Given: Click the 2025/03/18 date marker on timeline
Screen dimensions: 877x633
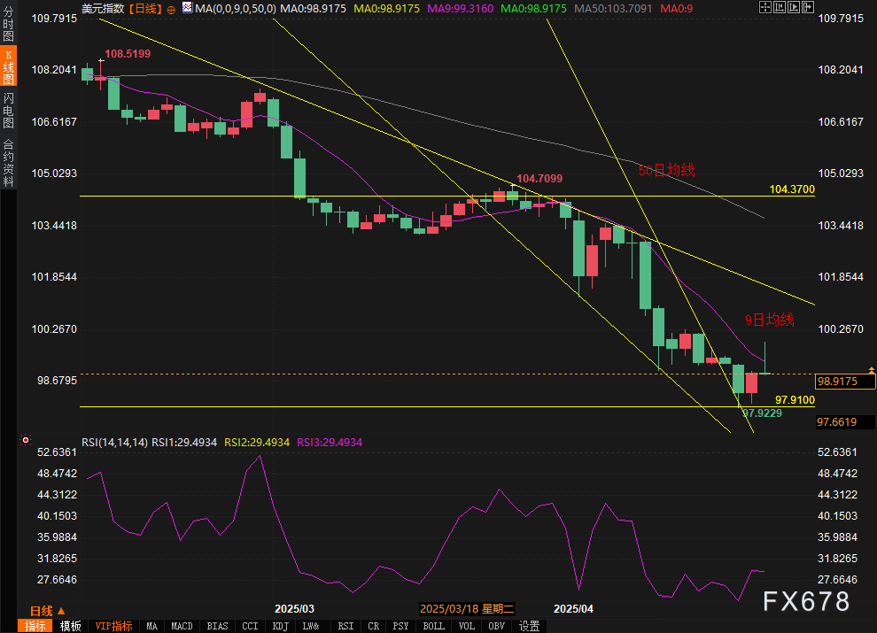Looking at the screenshot, I should tap(467, 609).
